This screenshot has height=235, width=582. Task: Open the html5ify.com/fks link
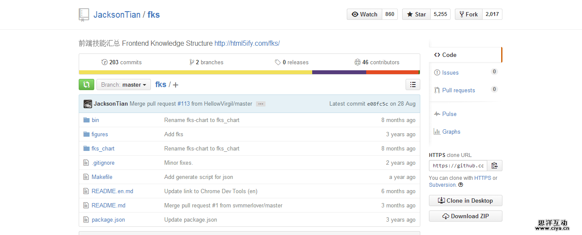247,43
